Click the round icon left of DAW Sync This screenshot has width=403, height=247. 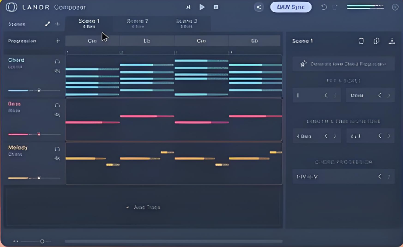coord(259,7)
